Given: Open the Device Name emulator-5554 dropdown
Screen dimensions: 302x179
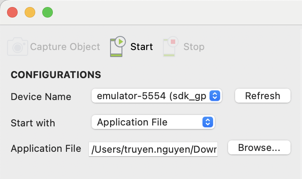Looking at the screenshot, I should [x=156, y=96].
